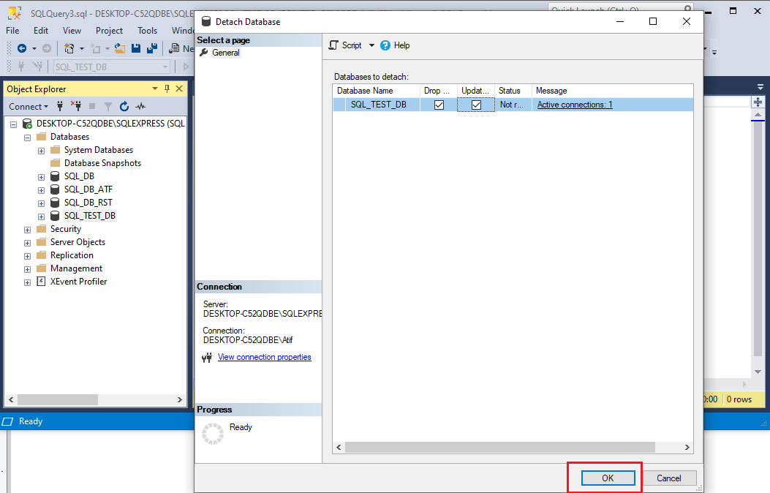The width and height of the screenshot is (770, 493).
Task: Open the Tools menu
Action: click(147, 31)
